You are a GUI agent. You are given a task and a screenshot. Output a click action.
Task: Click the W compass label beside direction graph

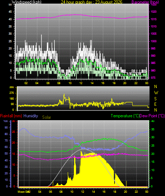tap(156, 93)
